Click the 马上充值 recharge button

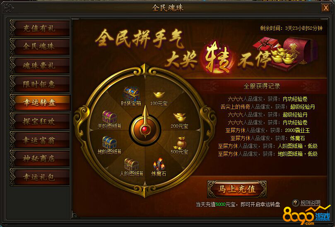click(237, 189)
